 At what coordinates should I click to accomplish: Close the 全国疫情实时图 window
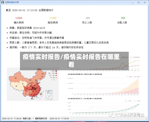click(145, 3)
